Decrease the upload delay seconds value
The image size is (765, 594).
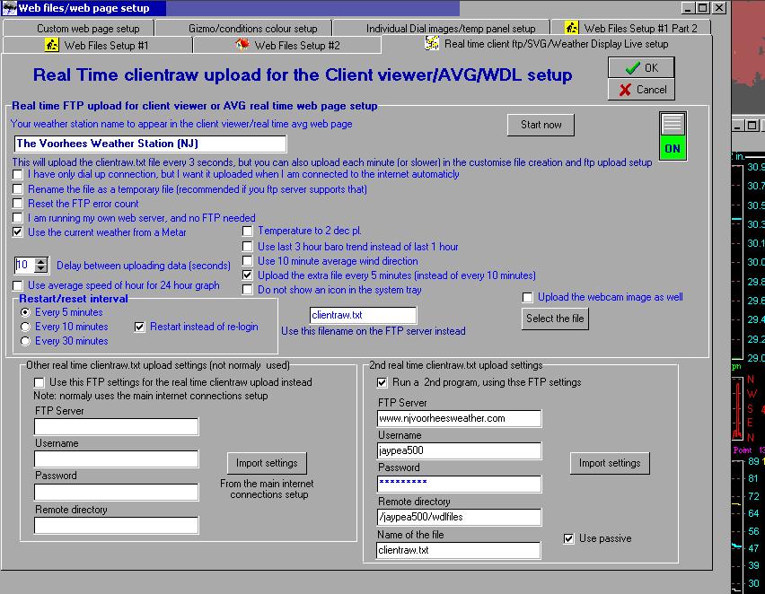click(x=41, y=268)
